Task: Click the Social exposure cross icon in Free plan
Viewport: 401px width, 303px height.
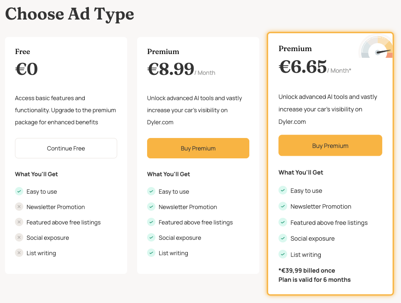Action: click(x=19, y=238)
